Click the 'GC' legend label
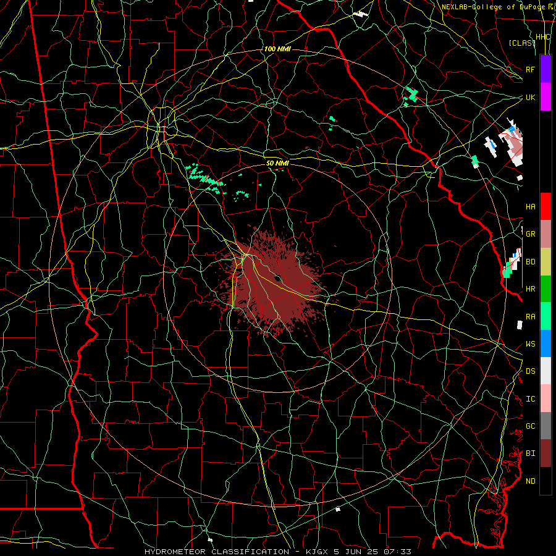 (530, 426)
